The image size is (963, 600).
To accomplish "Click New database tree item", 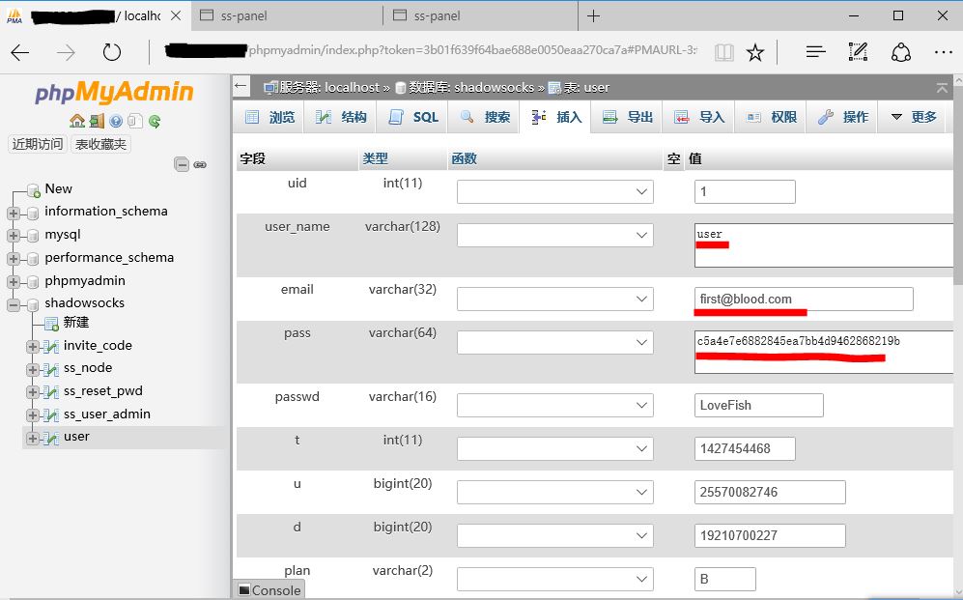I will (x=58, y=188).
